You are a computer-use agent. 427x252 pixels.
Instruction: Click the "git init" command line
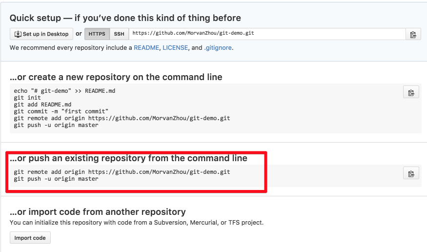tap(27, 98)
